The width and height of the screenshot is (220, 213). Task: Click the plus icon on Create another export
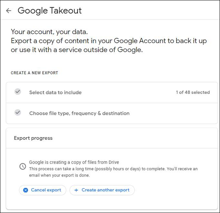coord(76,190)
